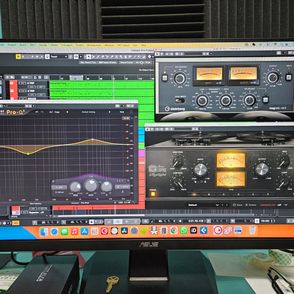The width and height of the screenshot is (294, 294).
Task: Select the Object Selection arrow tool
Action: point(88,57)
